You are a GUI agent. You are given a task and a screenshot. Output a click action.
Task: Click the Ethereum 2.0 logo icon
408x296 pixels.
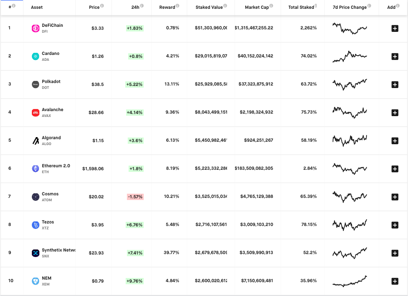pyautogui.click(x=36, y=169)
